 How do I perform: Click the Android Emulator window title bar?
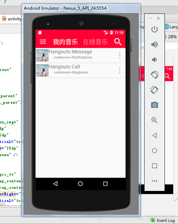pyautogui.click(x=81, y=8)
